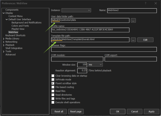Click the help question mark icon
Viewport: 161px width, 116px height.
tap(145, 3)
